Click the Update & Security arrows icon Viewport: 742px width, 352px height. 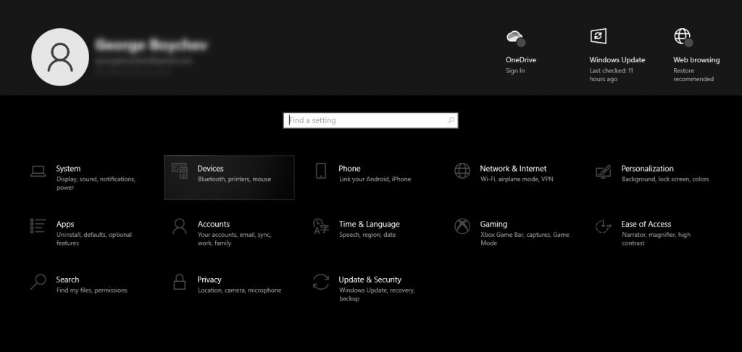pyautogui.click(x=321, y=282)
